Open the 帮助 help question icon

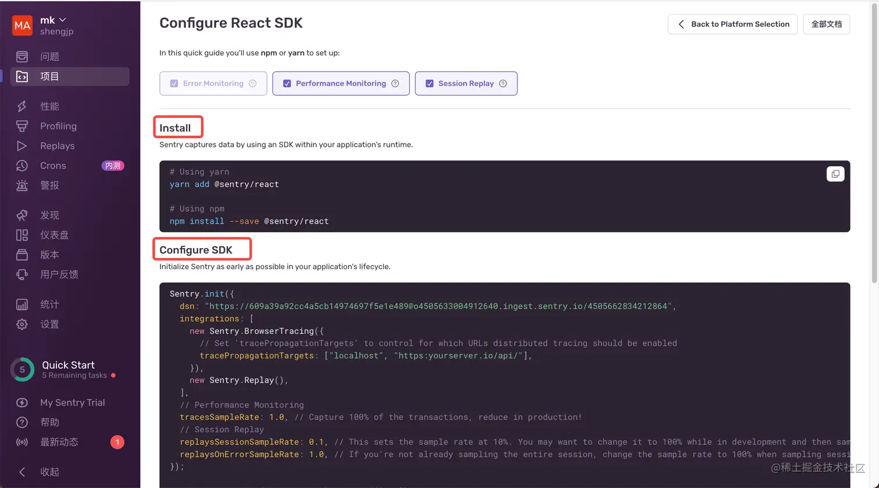[22, 422]
